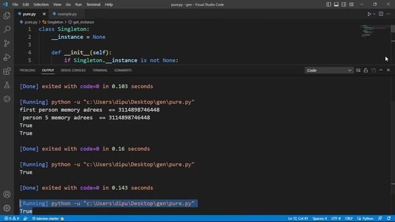Open the File menu
Viewport: 395px width, 222px height.
point(15,4)
